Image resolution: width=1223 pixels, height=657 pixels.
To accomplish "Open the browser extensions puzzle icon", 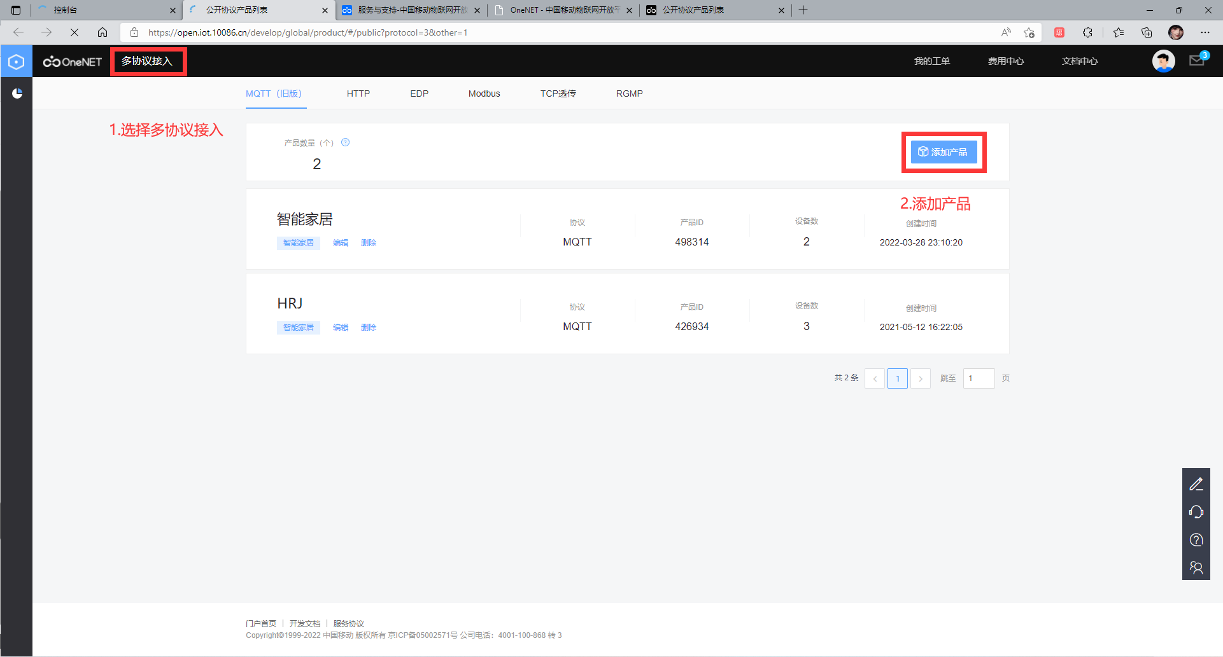I will [x=1087, y=32].
